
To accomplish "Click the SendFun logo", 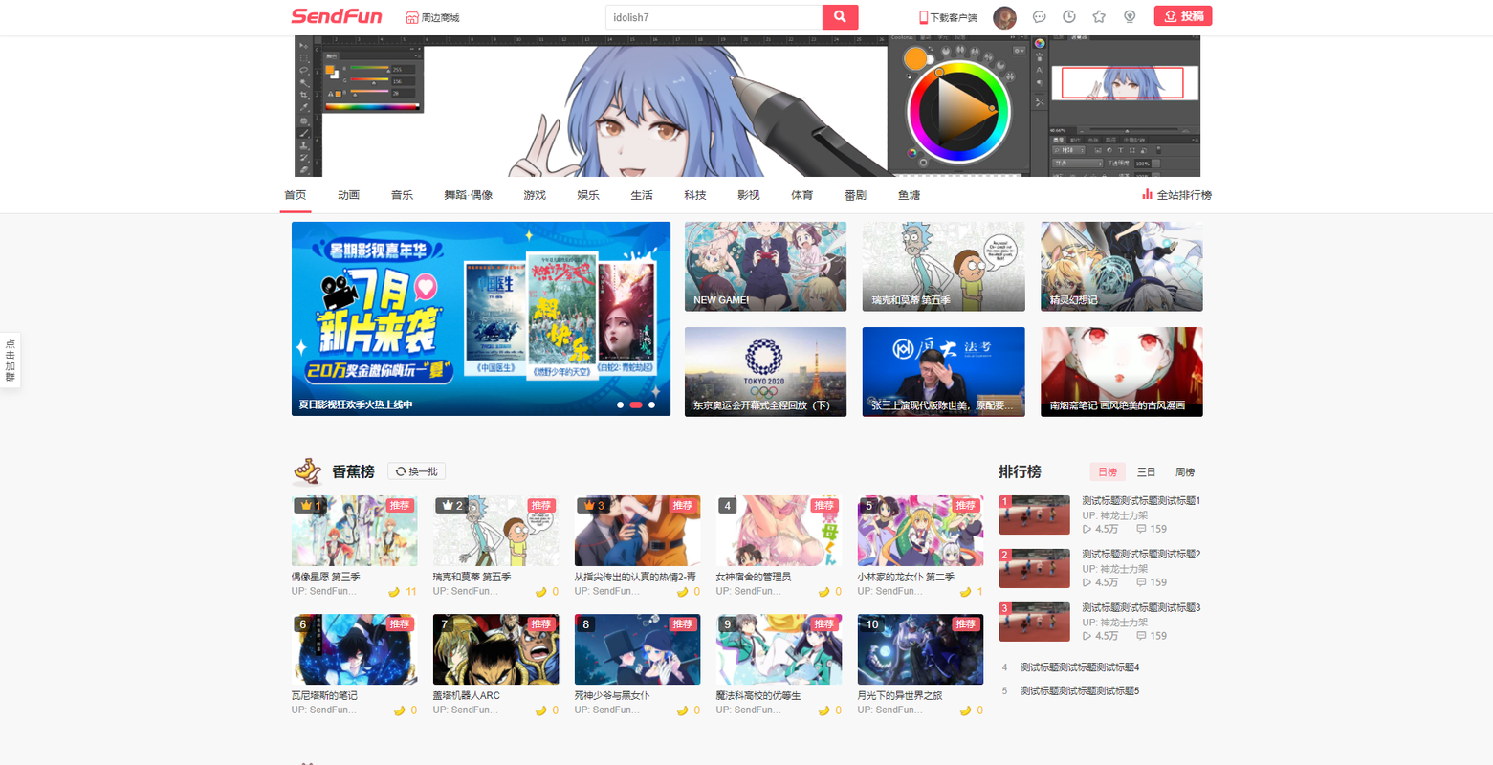I will pyautogui.click(x=337, y=16).
